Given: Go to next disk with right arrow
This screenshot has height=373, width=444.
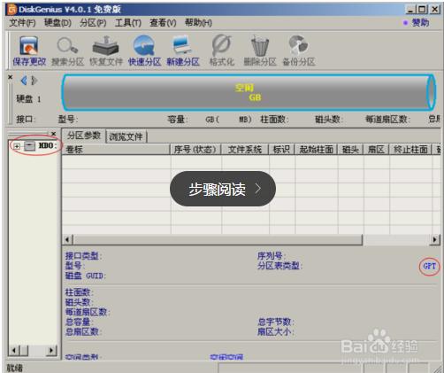Looking at the screenshot, I should [34, 81].
